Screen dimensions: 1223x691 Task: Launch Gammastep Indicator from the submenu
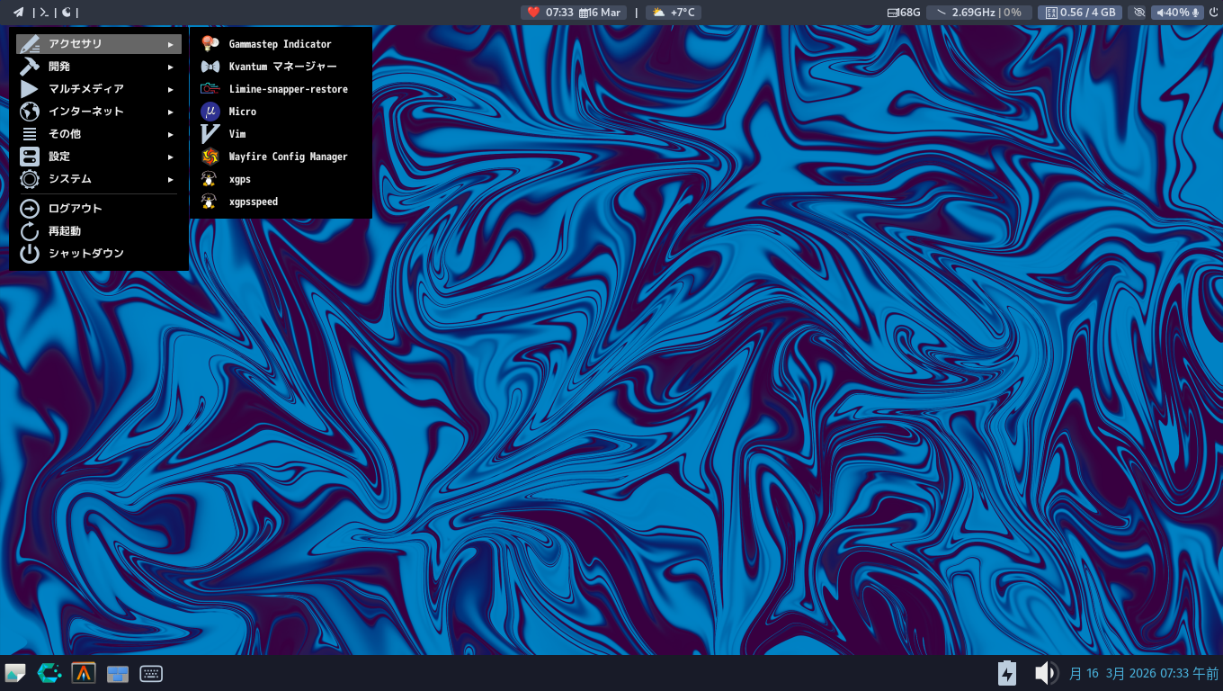point(281,44)
